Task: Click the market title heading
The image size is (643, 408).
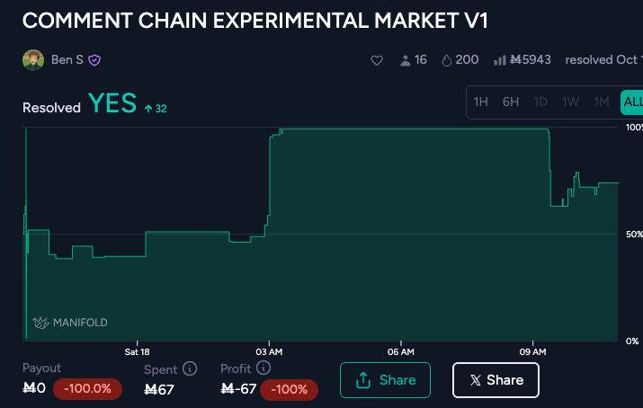Action: point(255,21)
